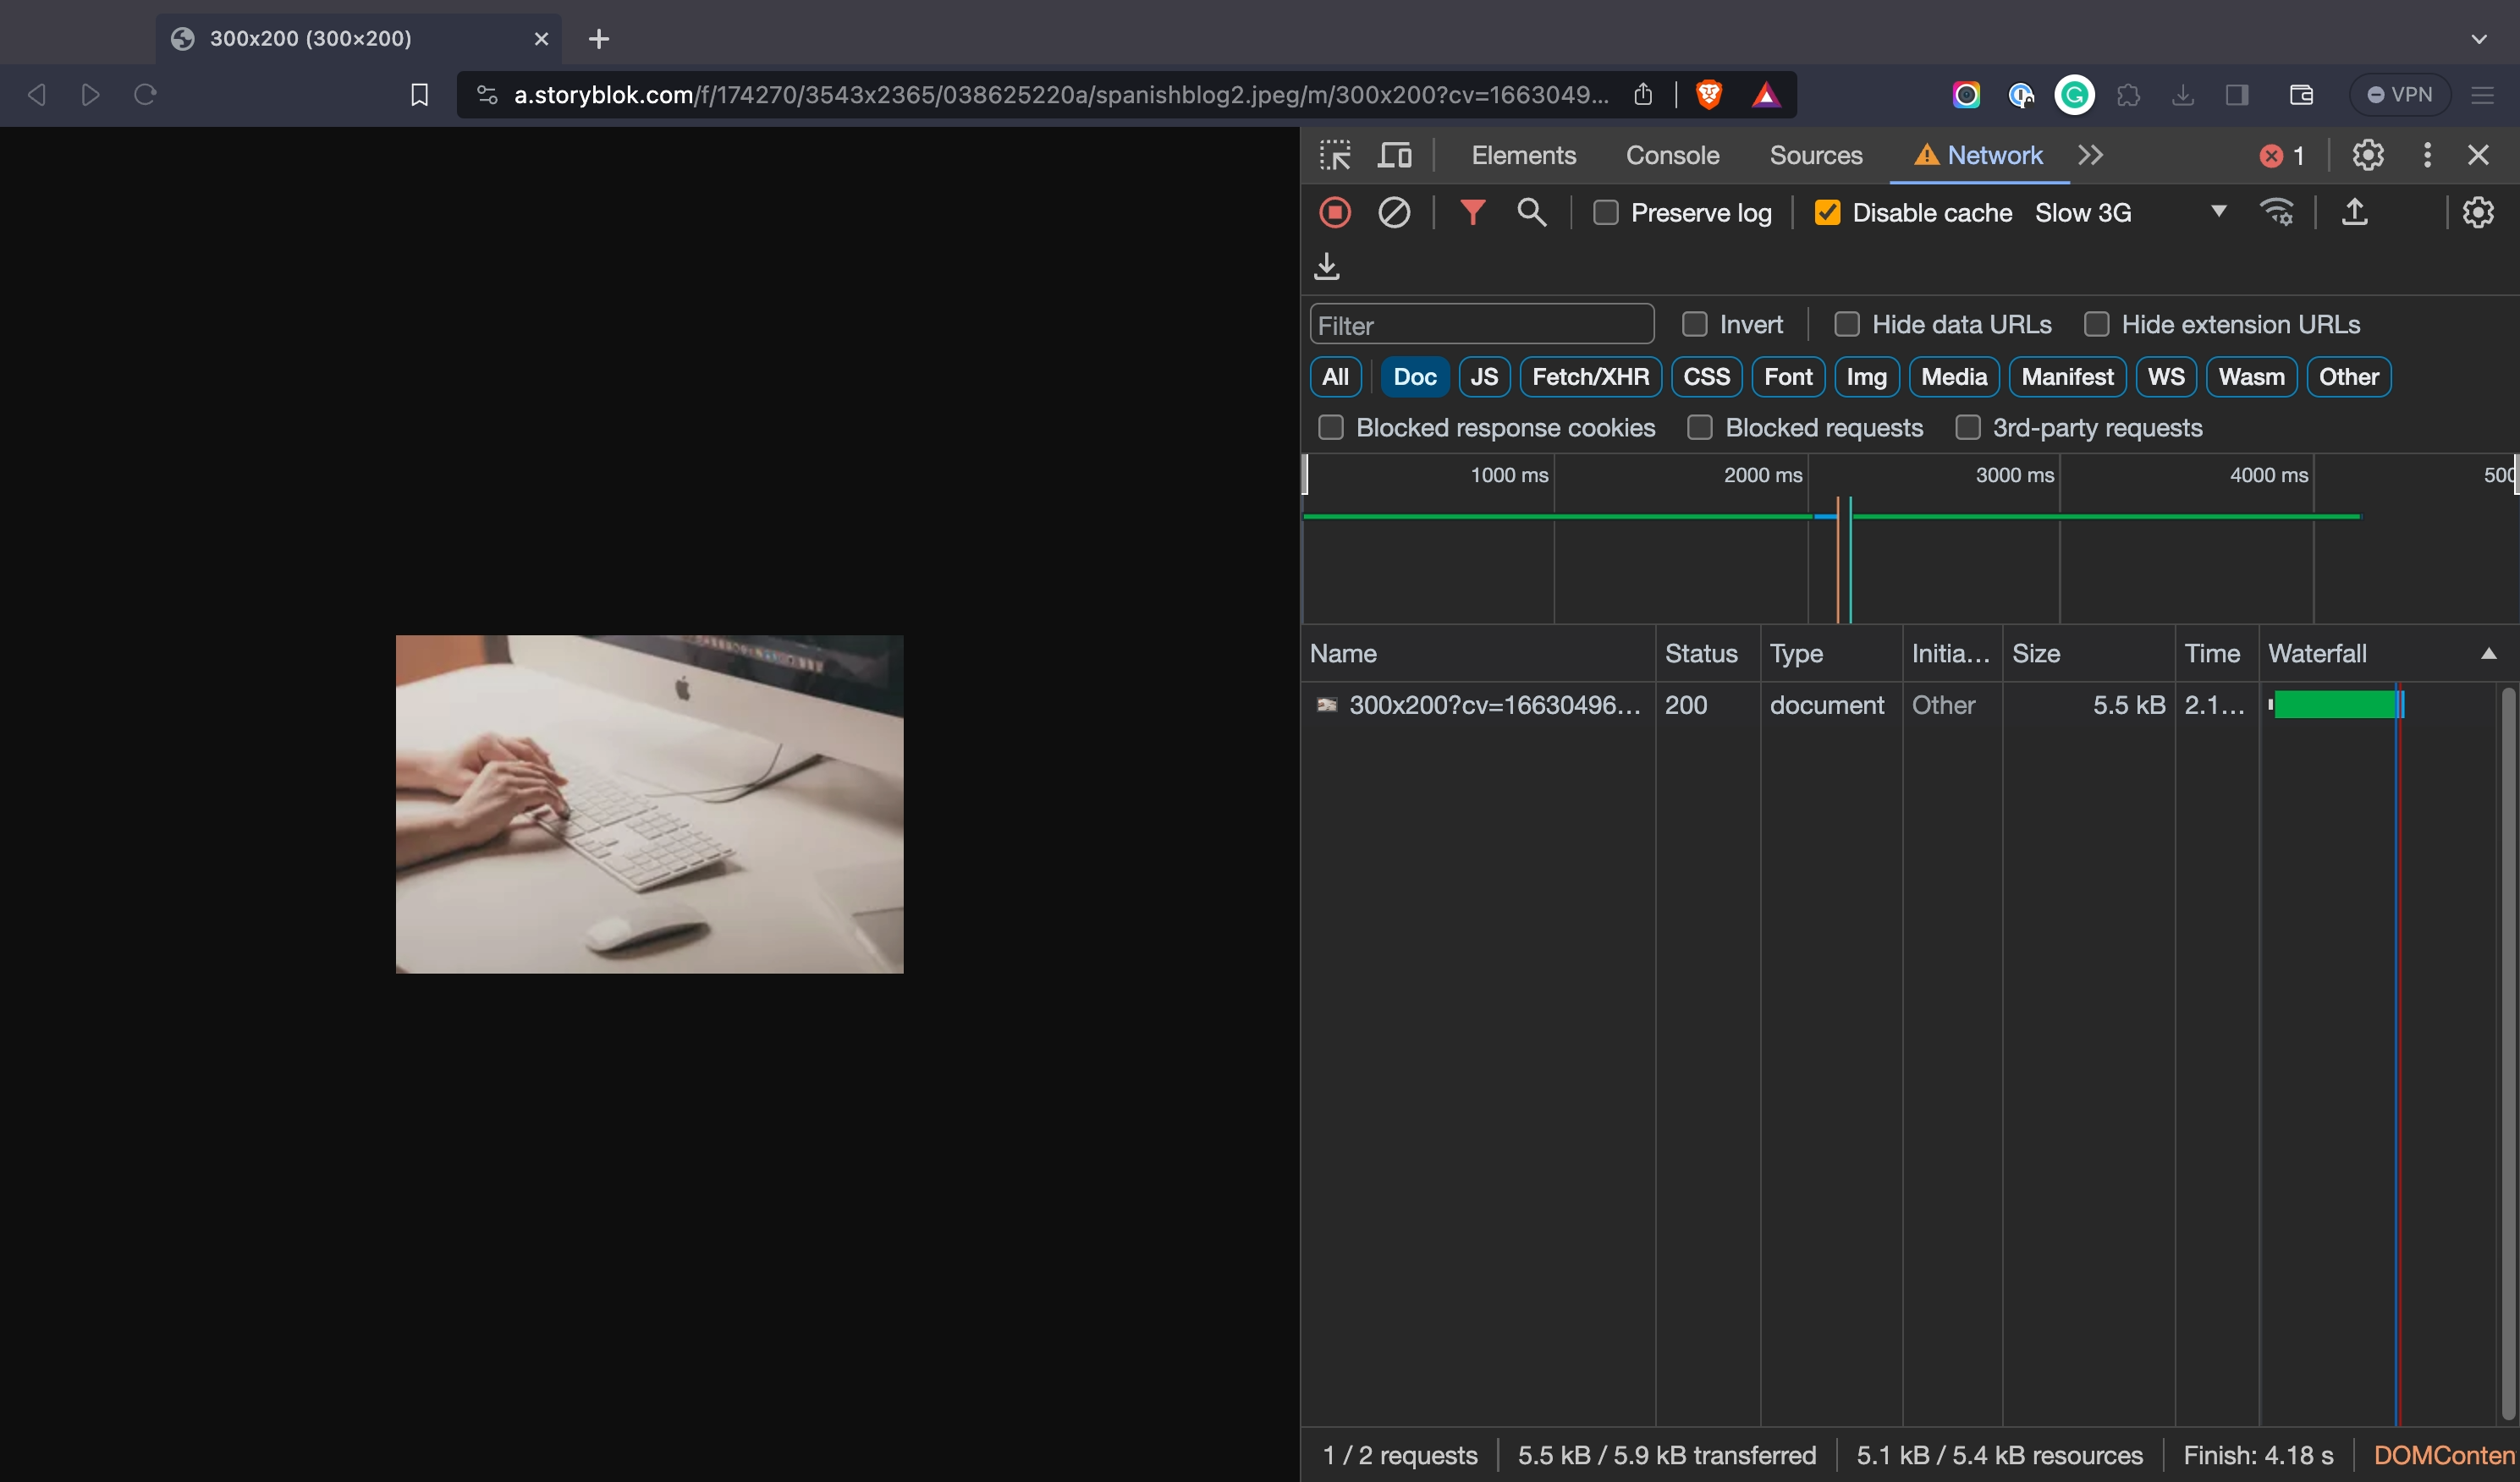This screenshot has width=2520, height=1482.
Task: Open the Slow 3G throttling dropdown
Action: coord(2130,213)
